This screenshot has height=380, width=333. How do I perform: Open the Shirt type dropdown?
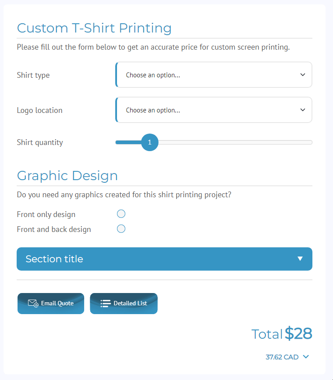click(x=214, y=75)
